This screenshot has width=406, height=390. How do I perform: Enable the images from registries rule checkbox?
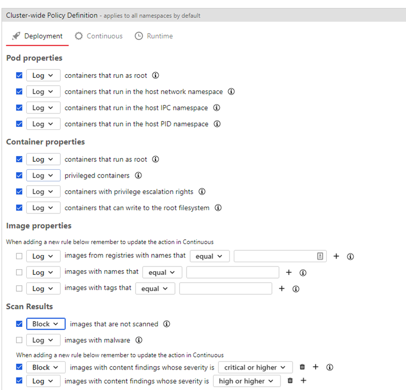click(19, 256)
